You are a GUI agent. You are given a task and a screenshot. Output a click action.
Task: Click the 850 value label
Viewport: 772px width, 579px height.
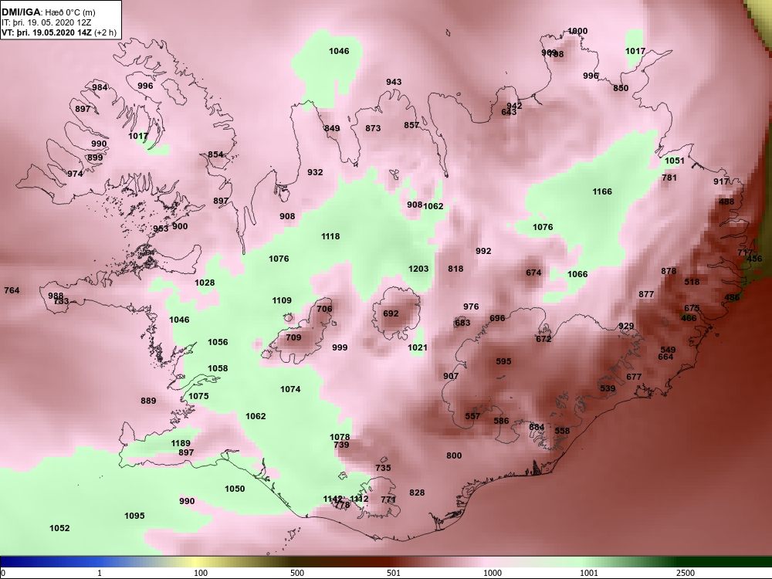[x=621, y=88]
